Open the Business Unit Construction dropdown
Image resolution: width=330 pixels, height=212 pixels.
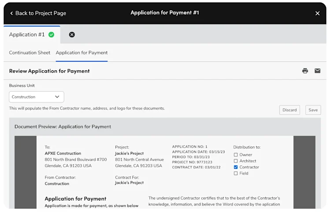click(37, 97)
